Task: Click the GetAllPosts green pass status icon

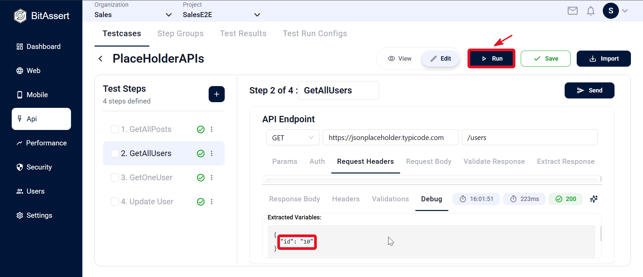Action: tap(201, 129)
